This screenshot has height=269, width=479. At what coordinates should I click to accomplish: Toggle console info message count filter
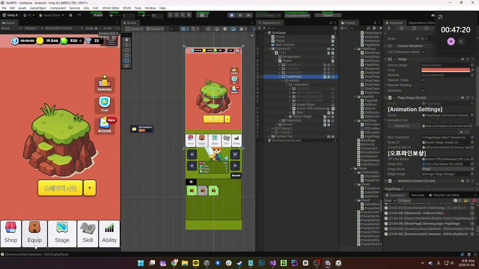pyautogui.click(x=458, y=201)
